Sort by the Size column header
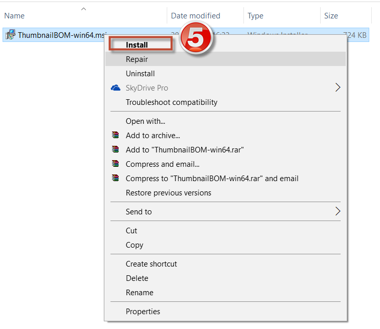380x329 pixels. click(331, 16)
